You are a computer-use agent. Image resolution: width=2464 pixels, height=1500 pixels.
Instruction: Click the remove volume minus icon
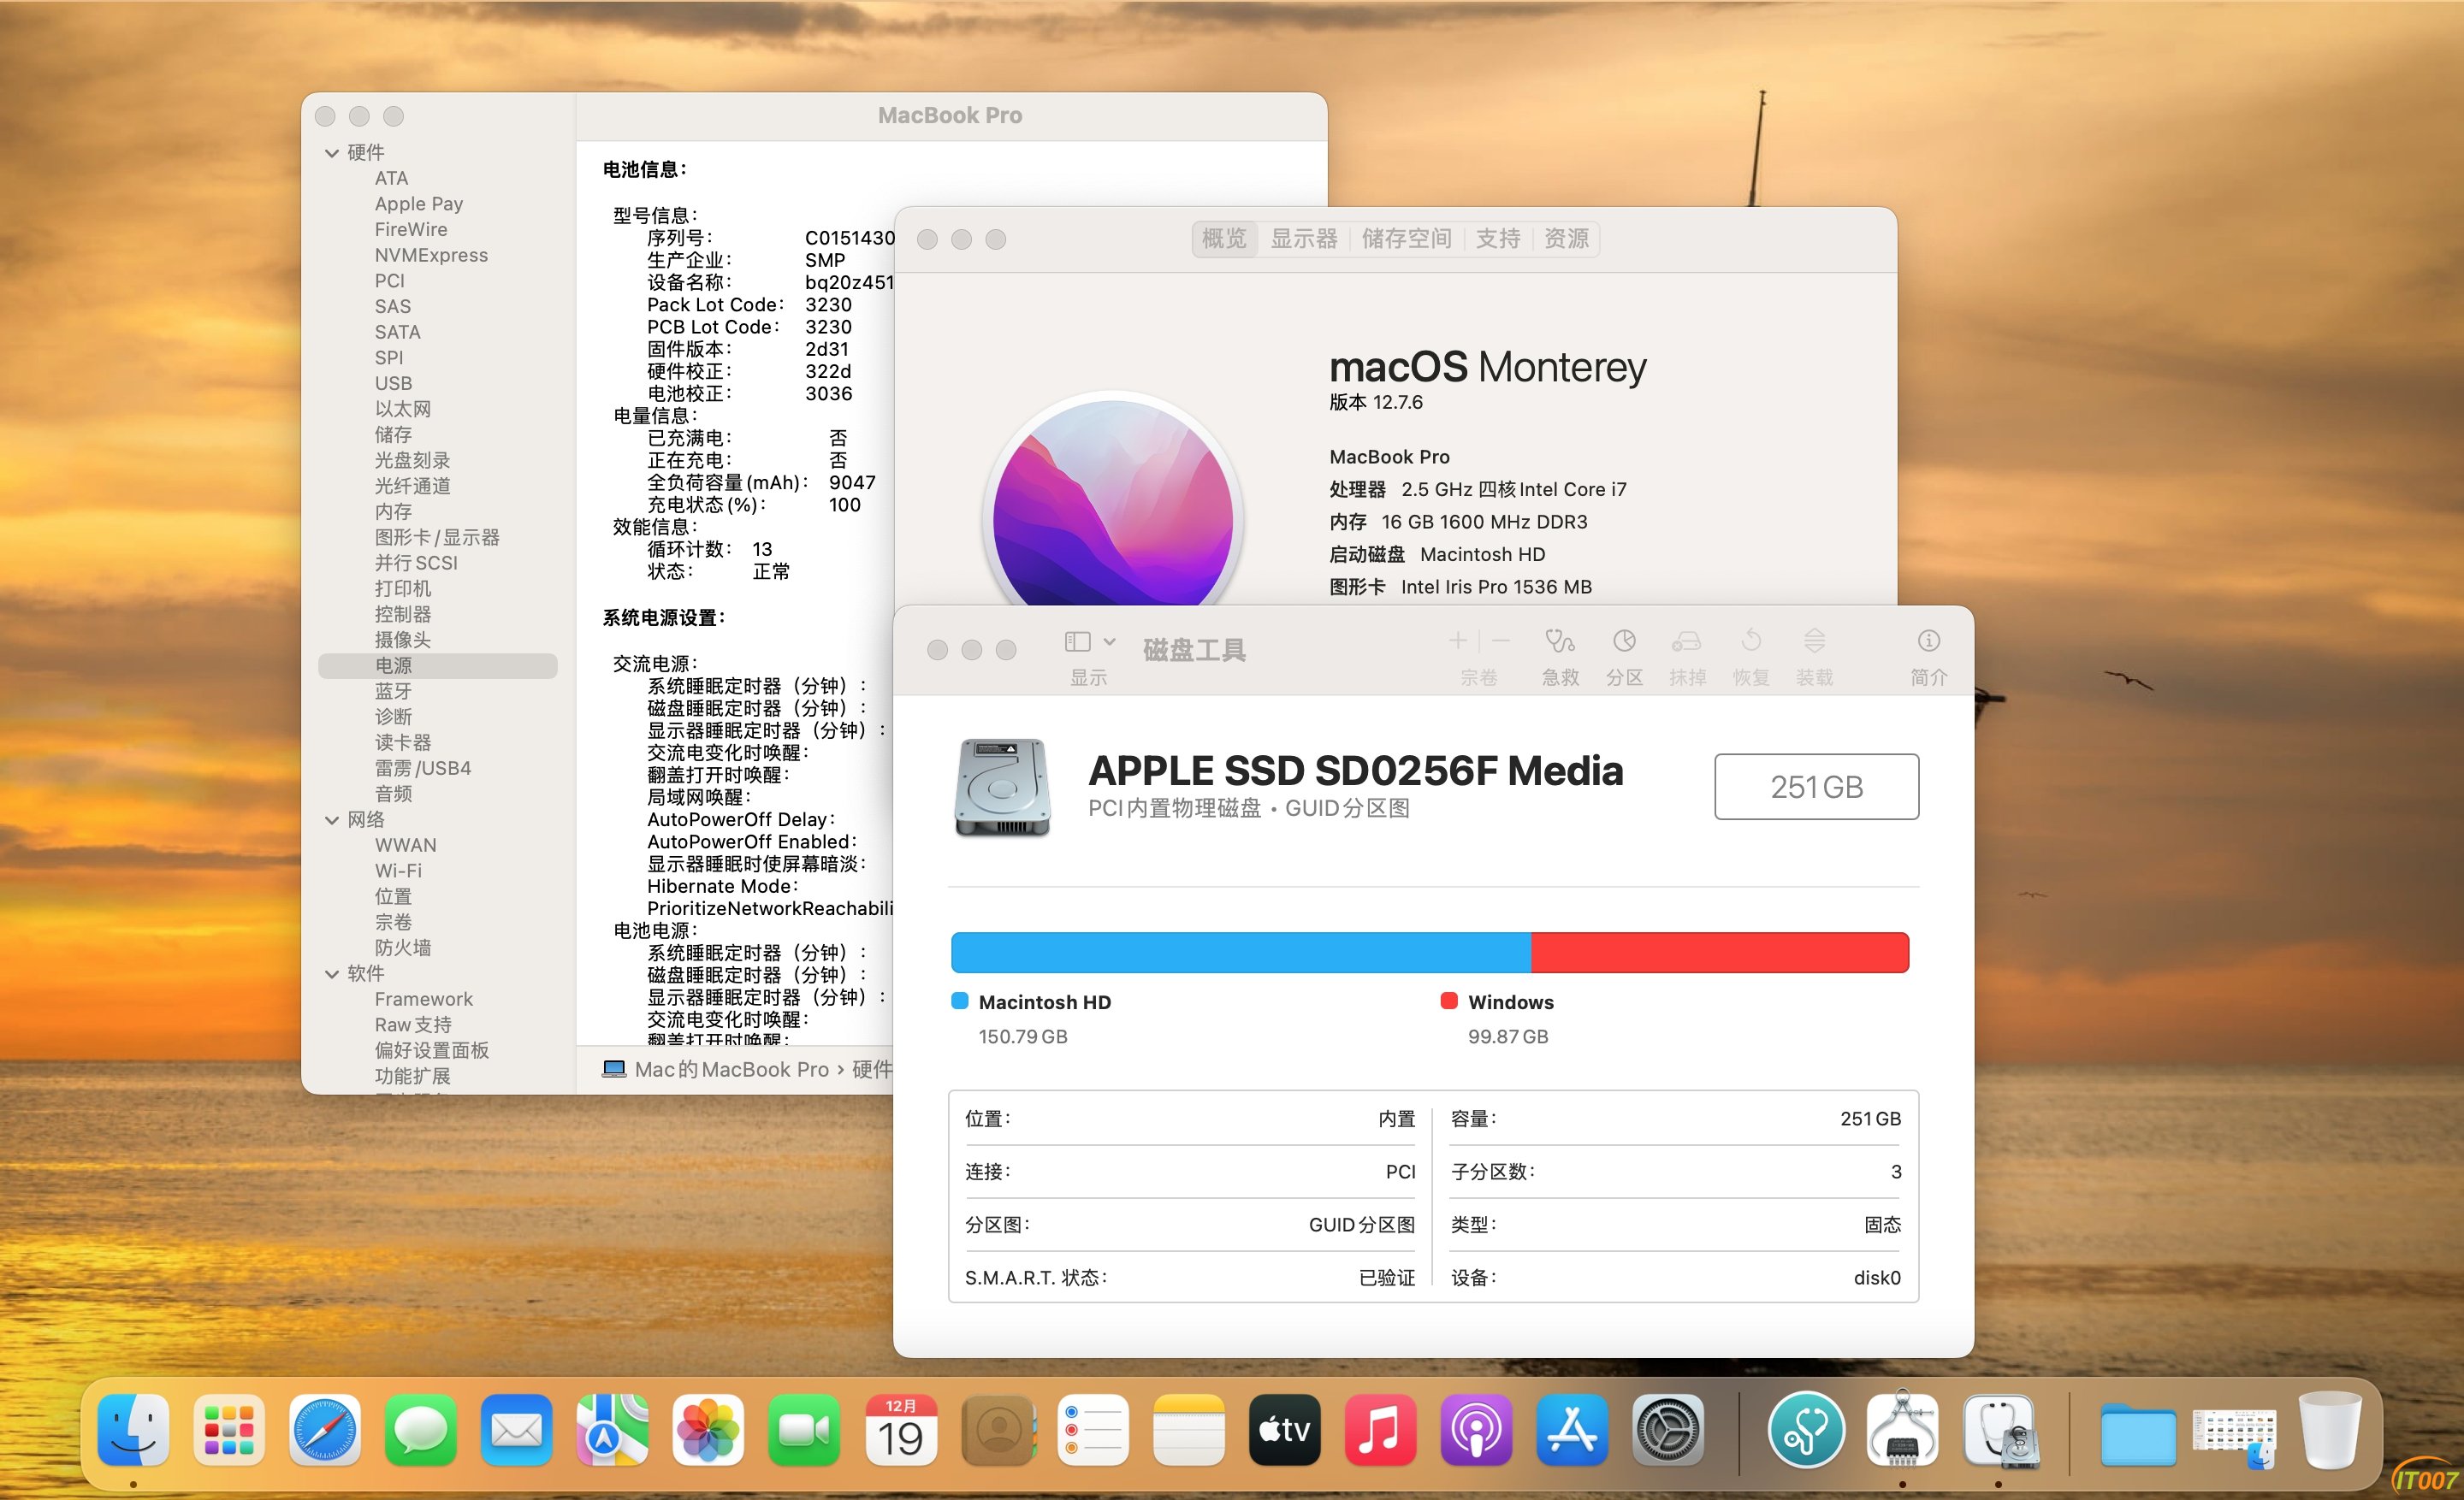(1501, 641)
